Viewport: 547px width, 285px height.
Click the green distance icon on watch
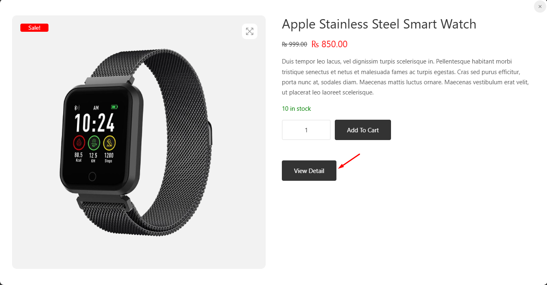[94, 143]
